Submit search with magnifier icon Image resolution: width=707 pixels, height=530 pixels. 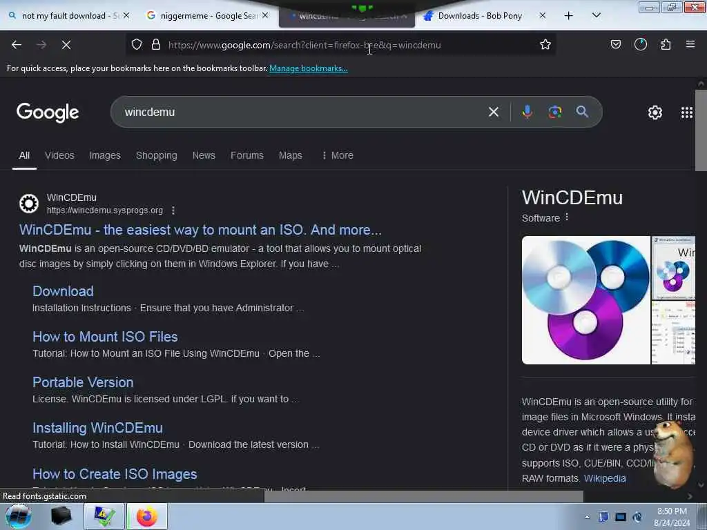tap(582, 112)
